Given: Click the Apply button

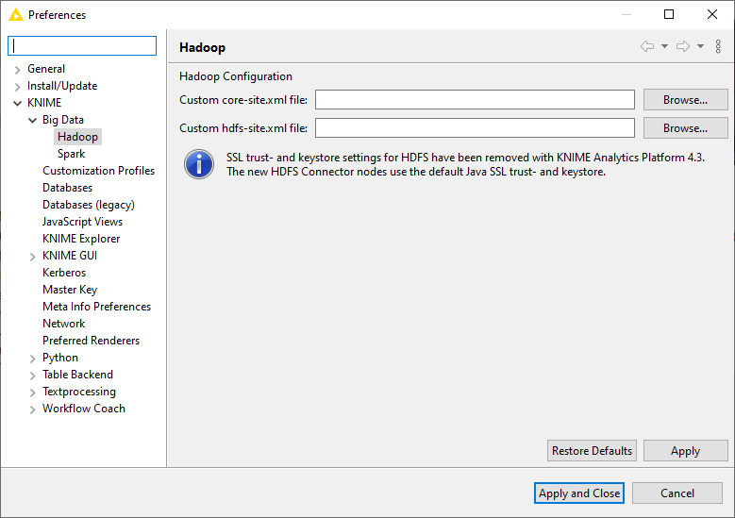Looking at the screenshot, I should pos(685,450).
